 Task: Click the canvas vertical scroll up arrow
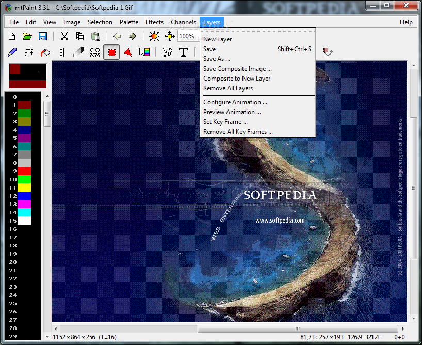click(414, 65)
